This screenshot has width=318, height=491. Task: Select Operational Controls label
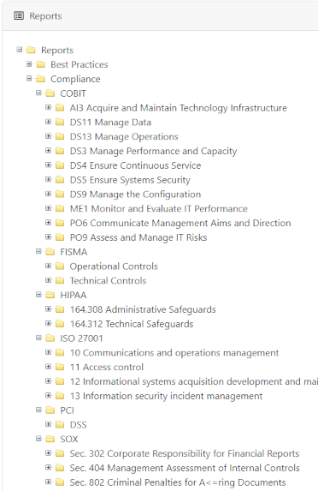coord(114,266)
